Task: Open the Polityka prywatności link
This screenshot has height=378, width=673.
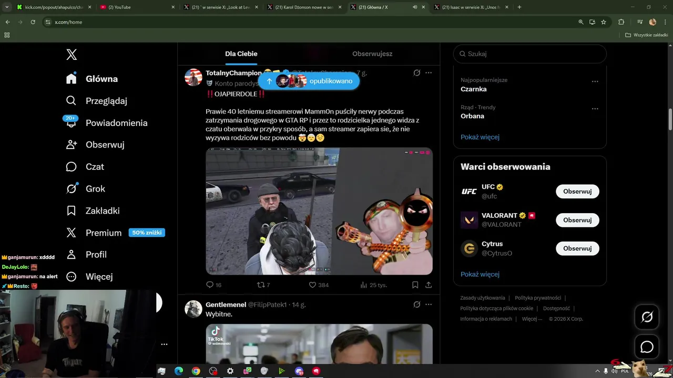Action: (x=538, y=298)
